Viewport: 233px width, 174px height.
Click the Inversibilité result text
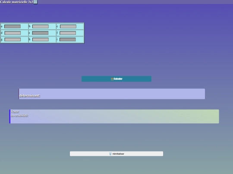[x=19, y=116]
